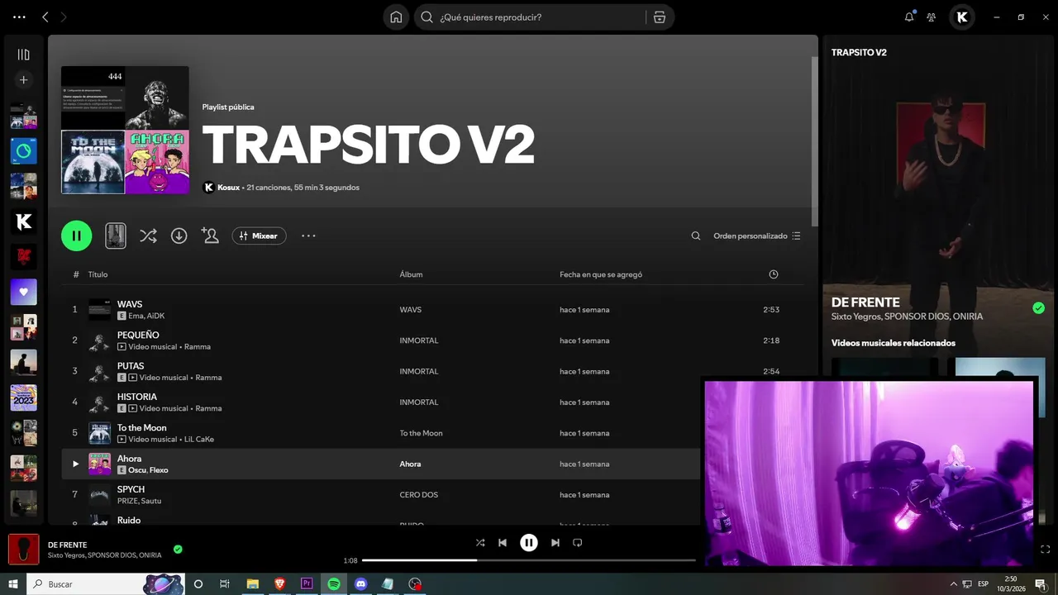
Task: Sort by the duration clock icon
Action: (x=774, y=274)
